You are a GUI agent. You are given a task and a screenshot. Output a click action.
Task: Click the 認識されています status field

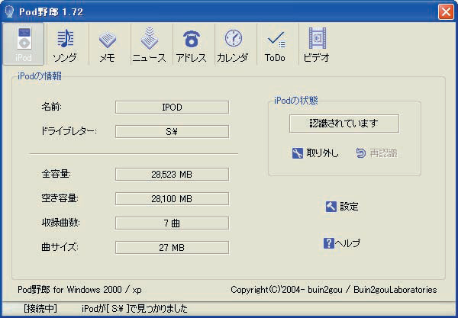pyautogui.click(x=344, y=124)
